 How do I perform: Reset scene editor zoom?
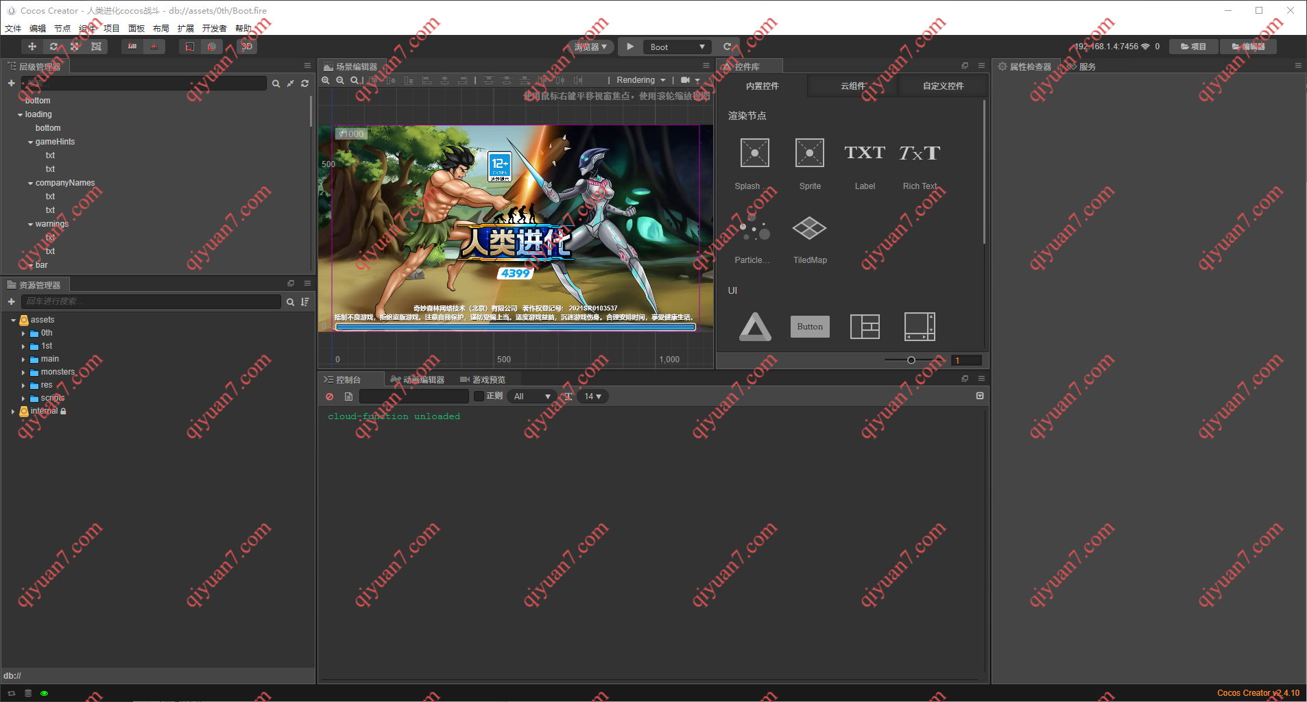click(x=355, y=80)
